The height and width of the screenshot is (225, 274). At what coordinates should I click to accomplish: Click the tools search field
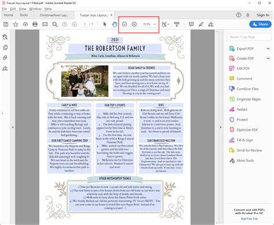pyautogui.click(x=249, y=37)
